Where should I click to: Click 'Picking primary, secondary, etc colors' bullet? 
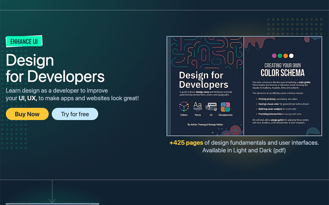coord(278,99)
